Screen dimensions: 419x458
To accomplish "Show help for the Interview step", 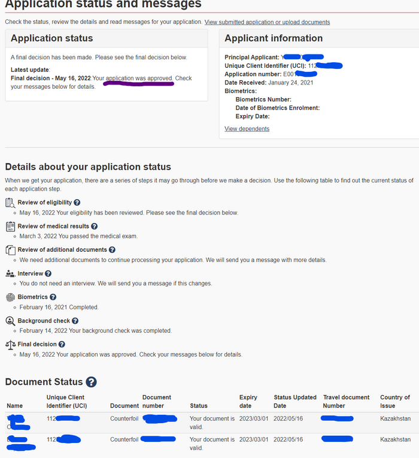I will 48,273.
